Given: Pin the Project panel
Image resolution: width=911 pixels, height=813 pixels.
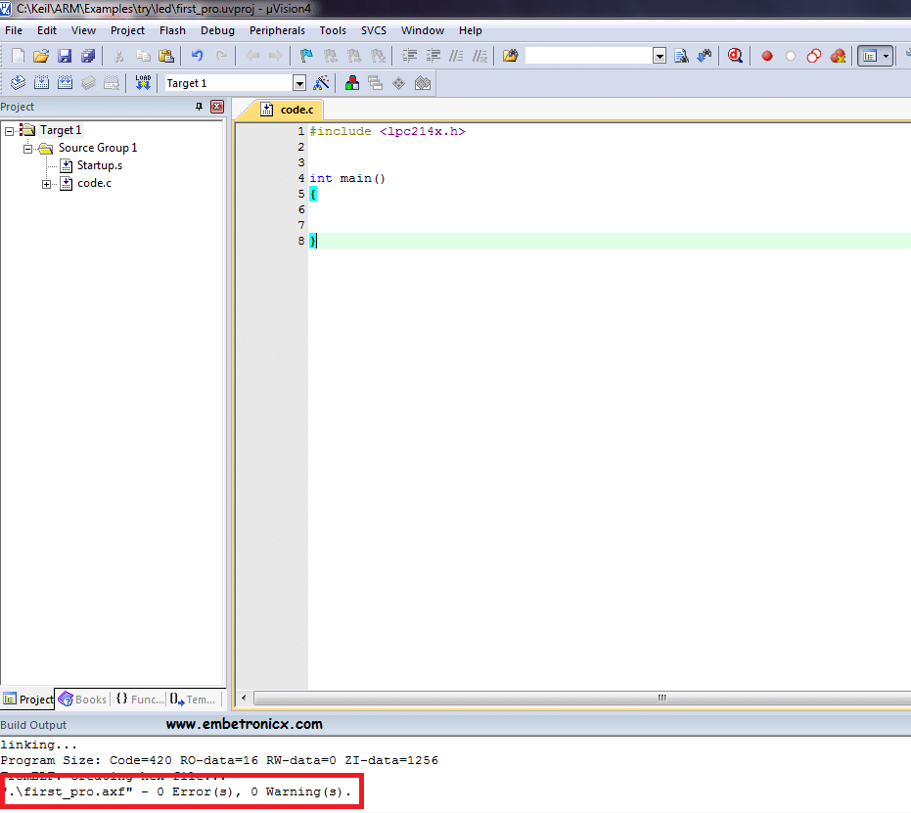Looking at the screenshot, I should [x=199, y=107].
